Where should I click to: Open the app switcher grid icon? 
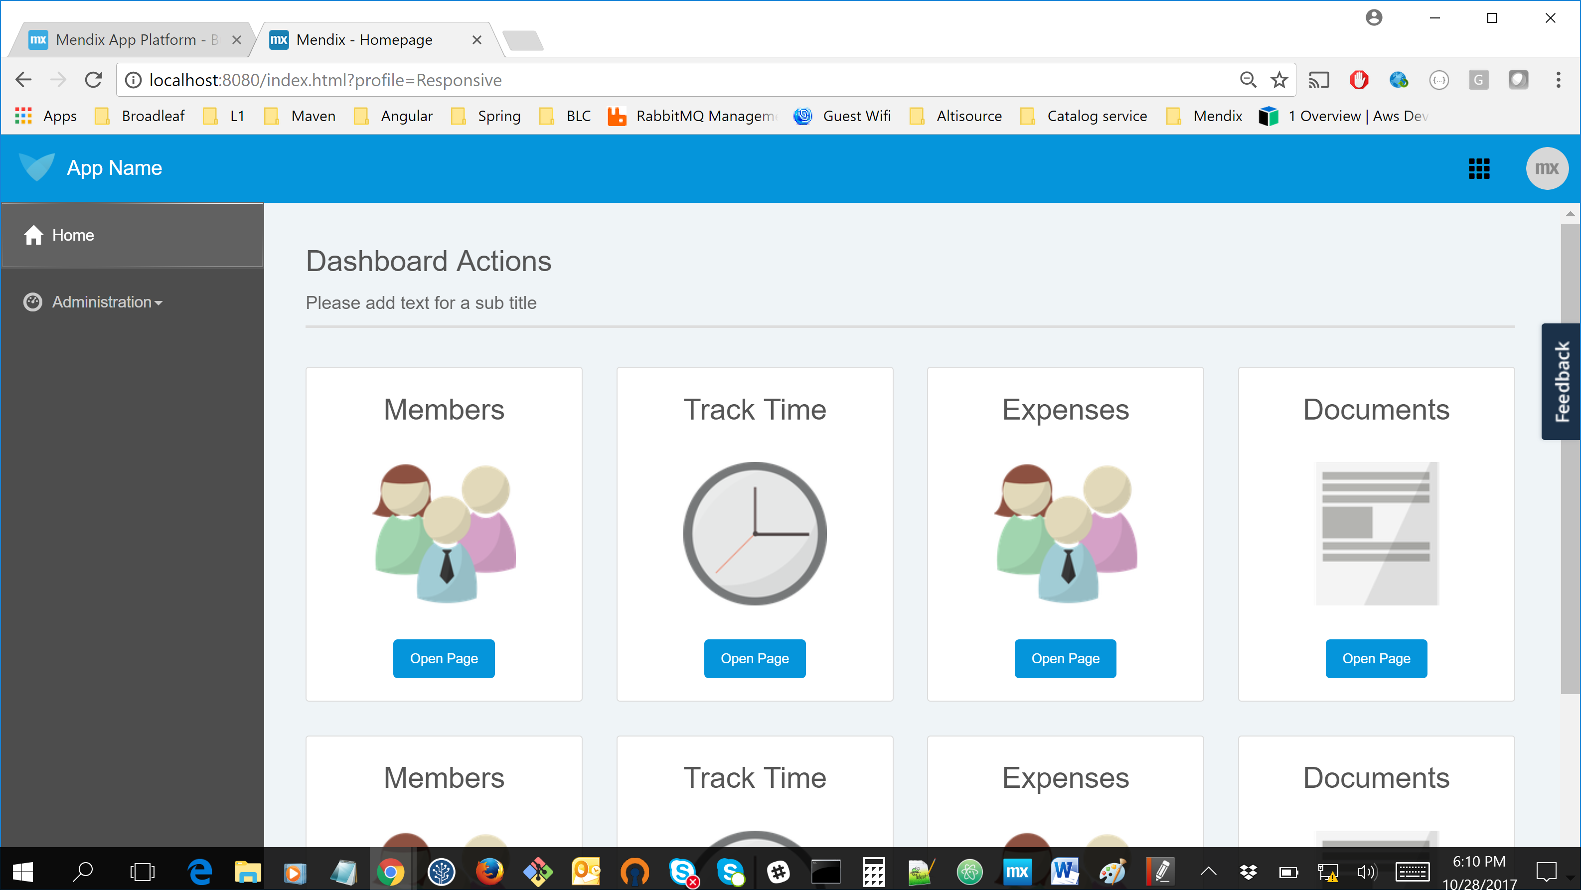[x=1478, y=168]
